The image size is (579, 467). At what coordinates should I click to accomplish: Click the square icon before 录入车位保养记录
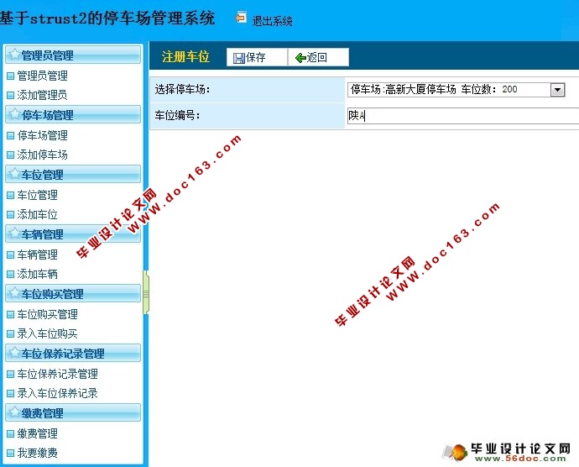(x=11, y=393)
